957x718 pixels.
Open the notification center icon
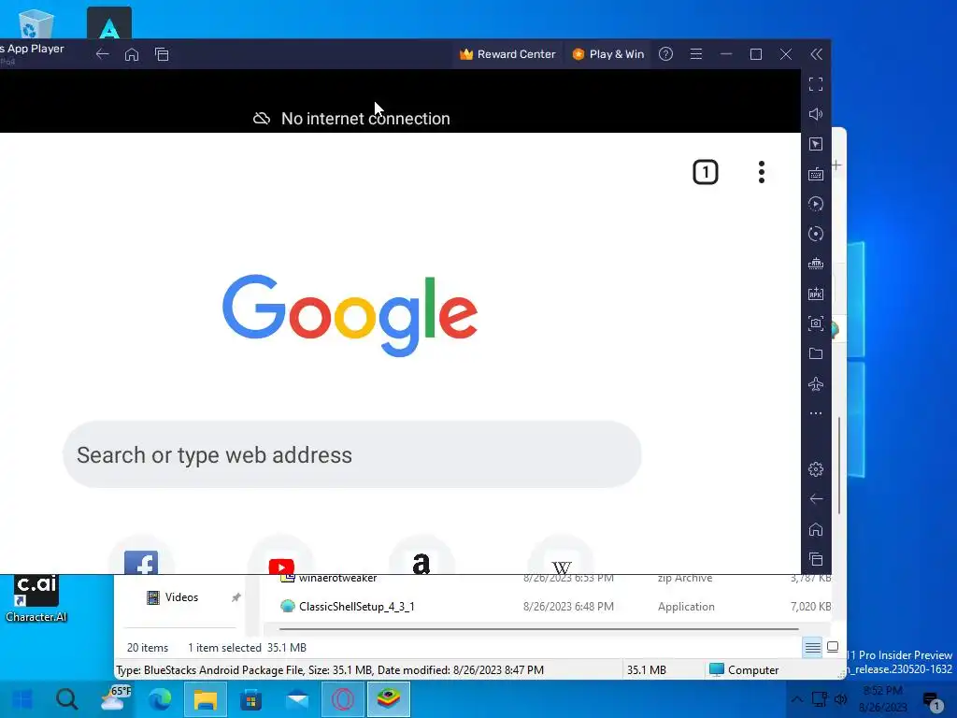(x=932, y=700)
